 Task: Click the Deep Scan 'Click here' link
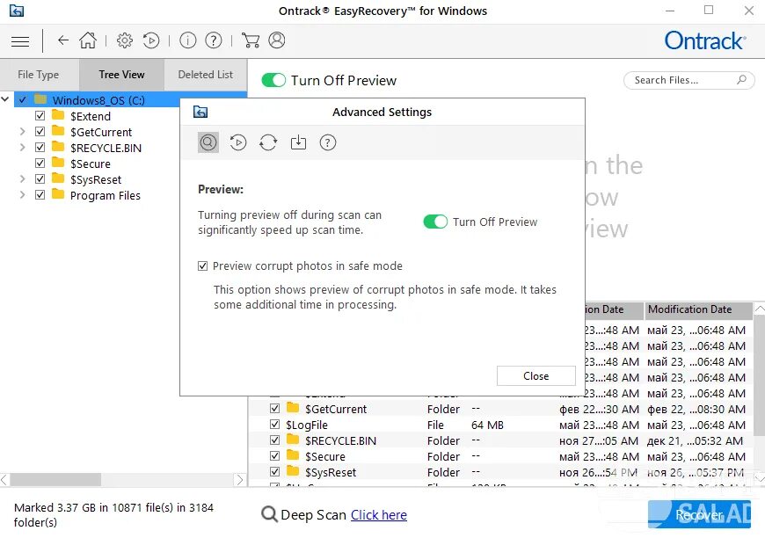coord(379,514)
